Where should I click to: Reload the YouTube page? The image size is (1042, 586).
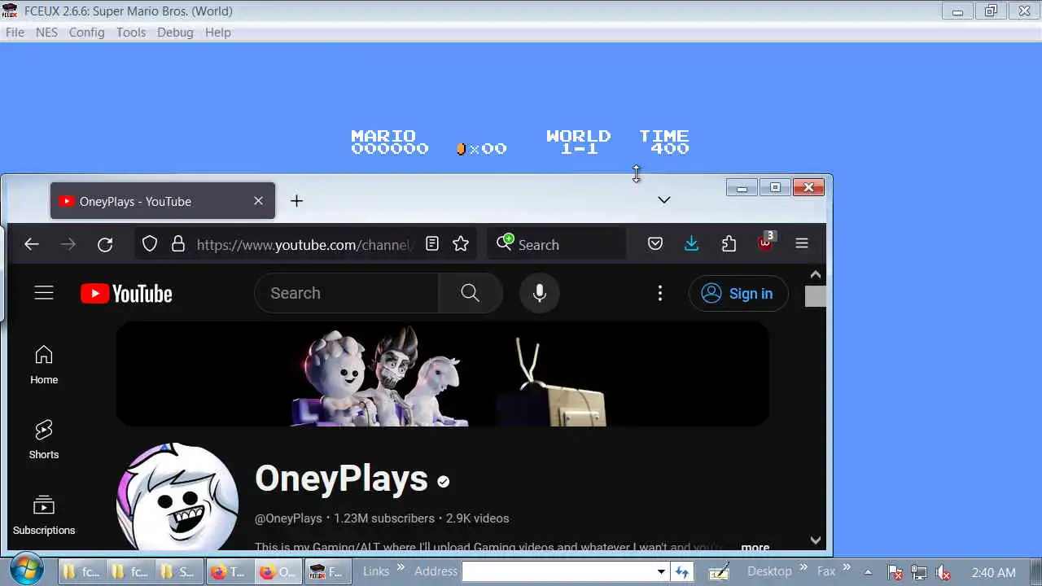pyautogui.click(x=105, y=244)
